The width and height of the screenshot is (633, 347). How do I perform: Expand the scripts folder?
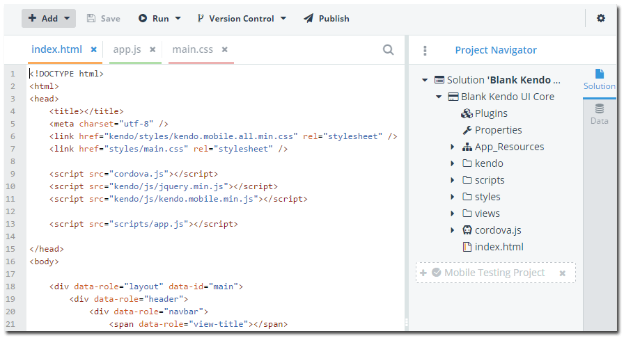coord(453,180)
